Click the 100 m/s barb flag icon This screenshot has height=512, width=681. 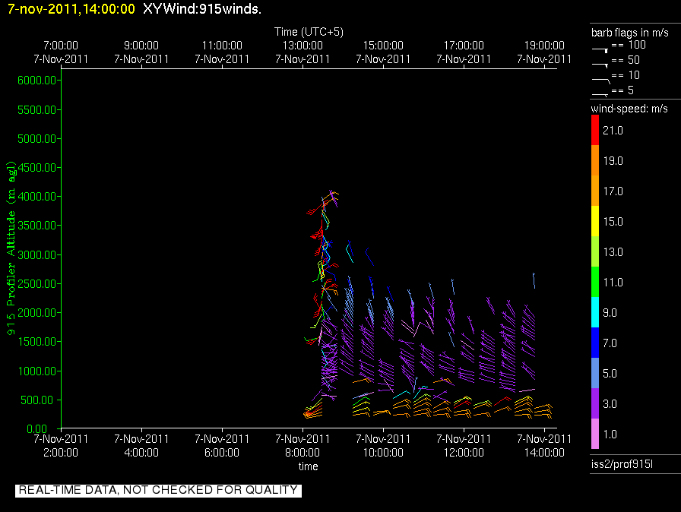click(x=600, y=50)
